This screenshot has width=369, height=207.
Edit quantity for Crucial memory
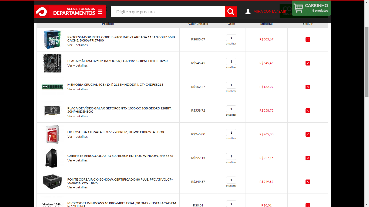tap(231, 85)
